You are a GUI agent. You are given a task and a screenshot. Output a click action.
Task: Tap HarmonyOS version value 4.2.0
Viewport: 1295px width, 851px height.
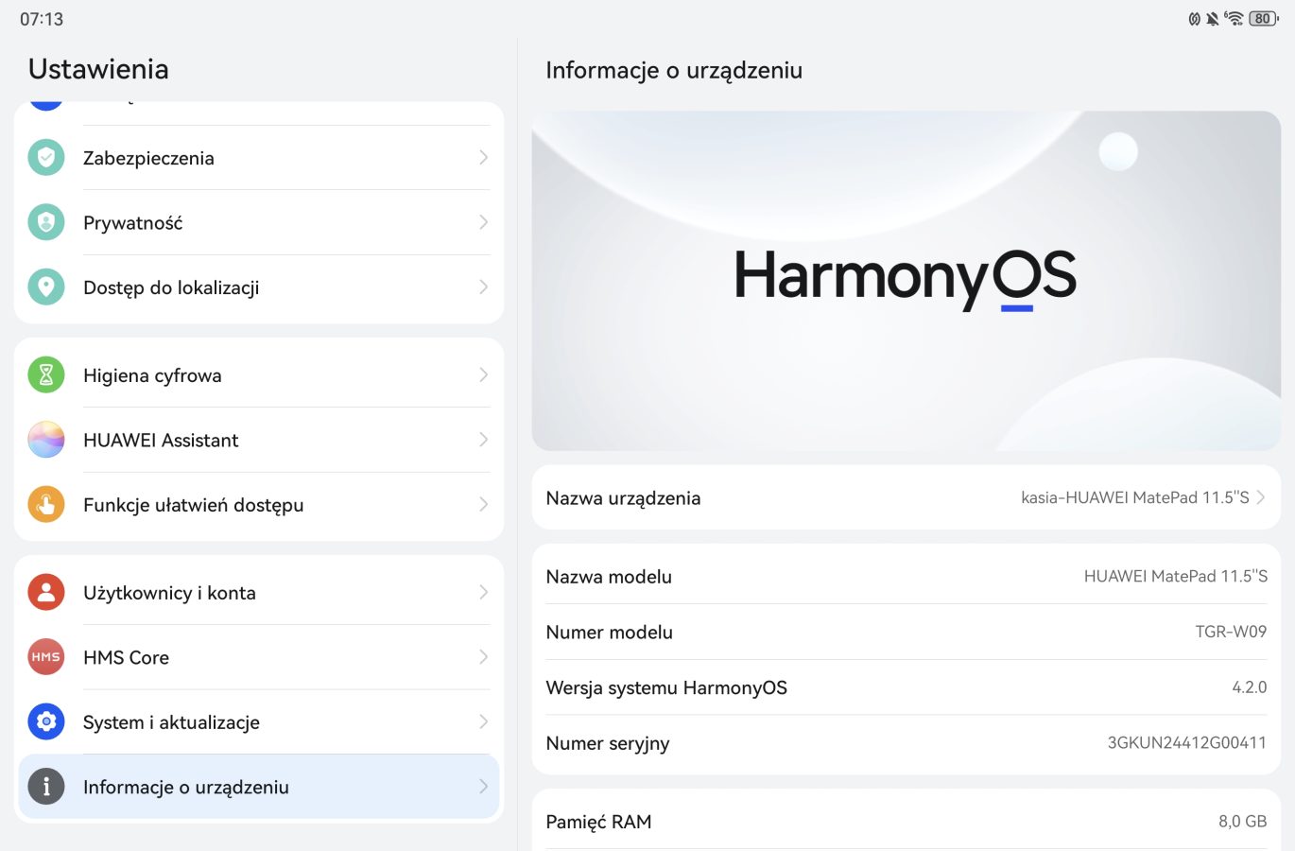click(1250, 687)
